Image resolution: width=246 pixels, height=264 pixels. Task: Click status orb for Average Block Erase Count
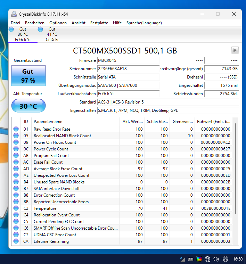(x=16, y=168)
